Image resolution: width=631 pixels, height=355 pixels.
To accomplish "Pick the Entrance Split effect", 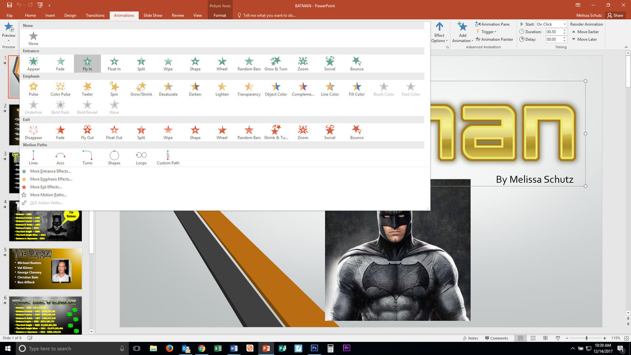I will 141,63.
